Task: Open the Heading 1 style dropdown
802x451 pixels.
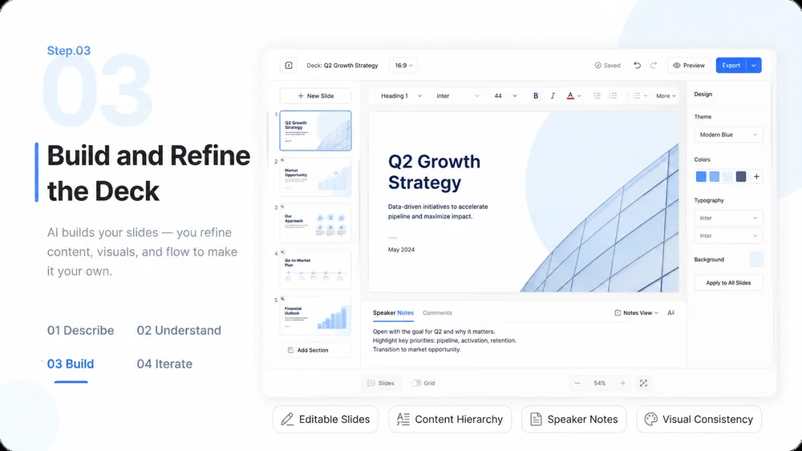Action: pyautogui.click(x=401, y=95)
